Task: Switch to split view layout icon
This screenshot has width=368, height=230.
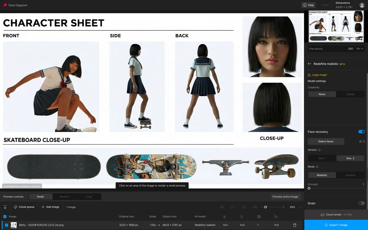Action: coord(244,207)
